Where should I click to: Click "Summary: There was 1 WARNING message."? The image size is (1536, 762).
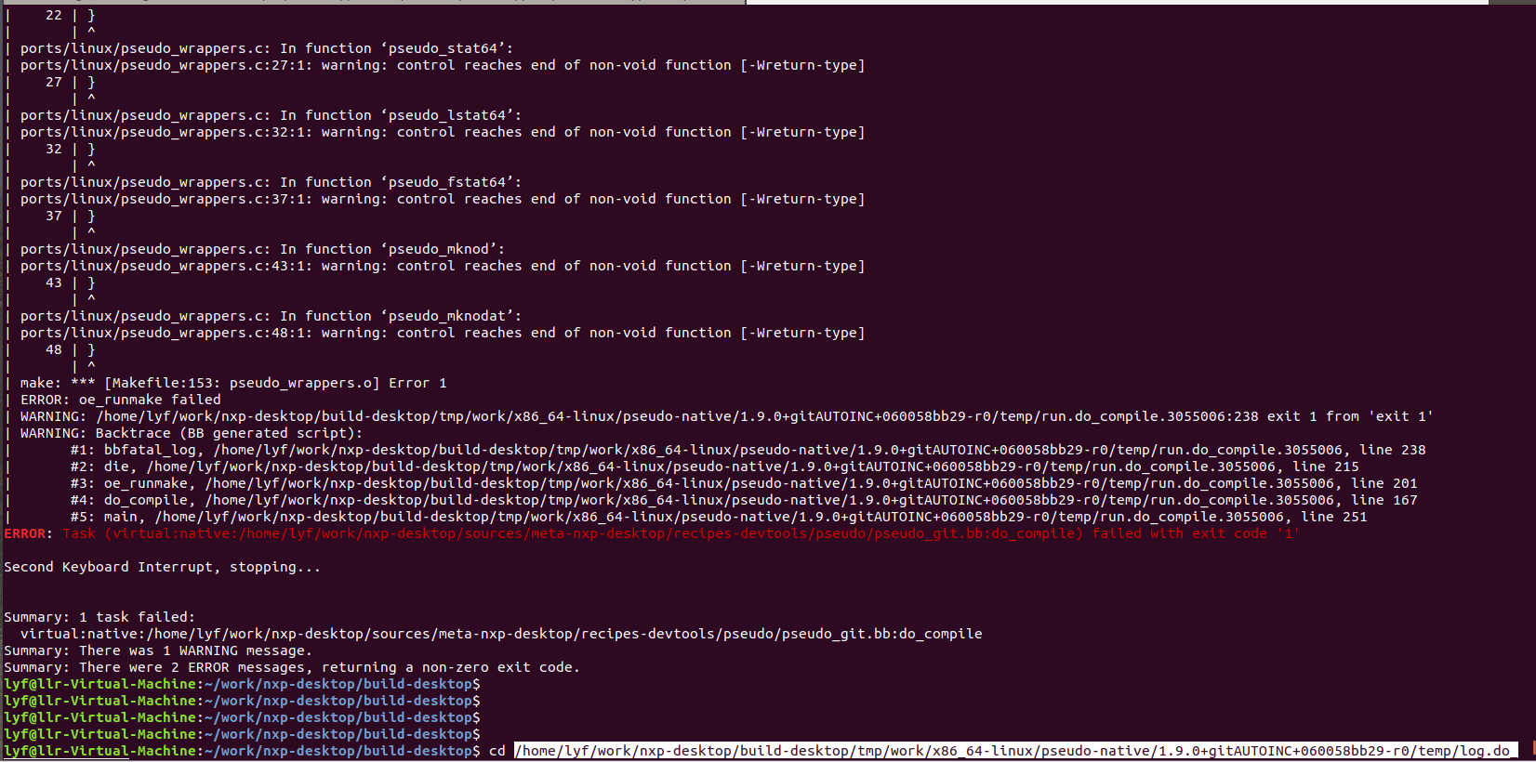(x=158, y=650)
